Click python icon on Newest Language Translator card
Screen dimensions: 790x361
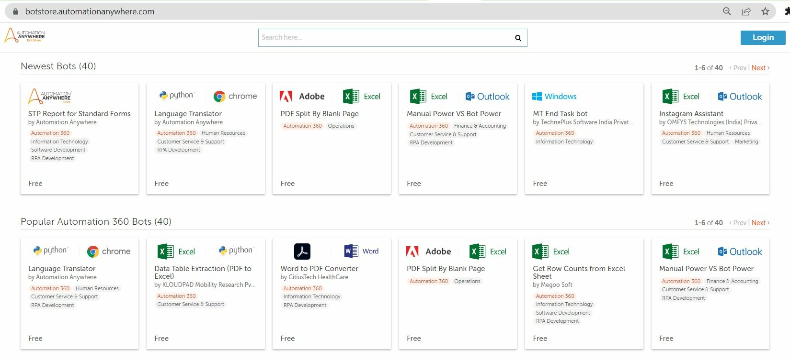[176, 96]
